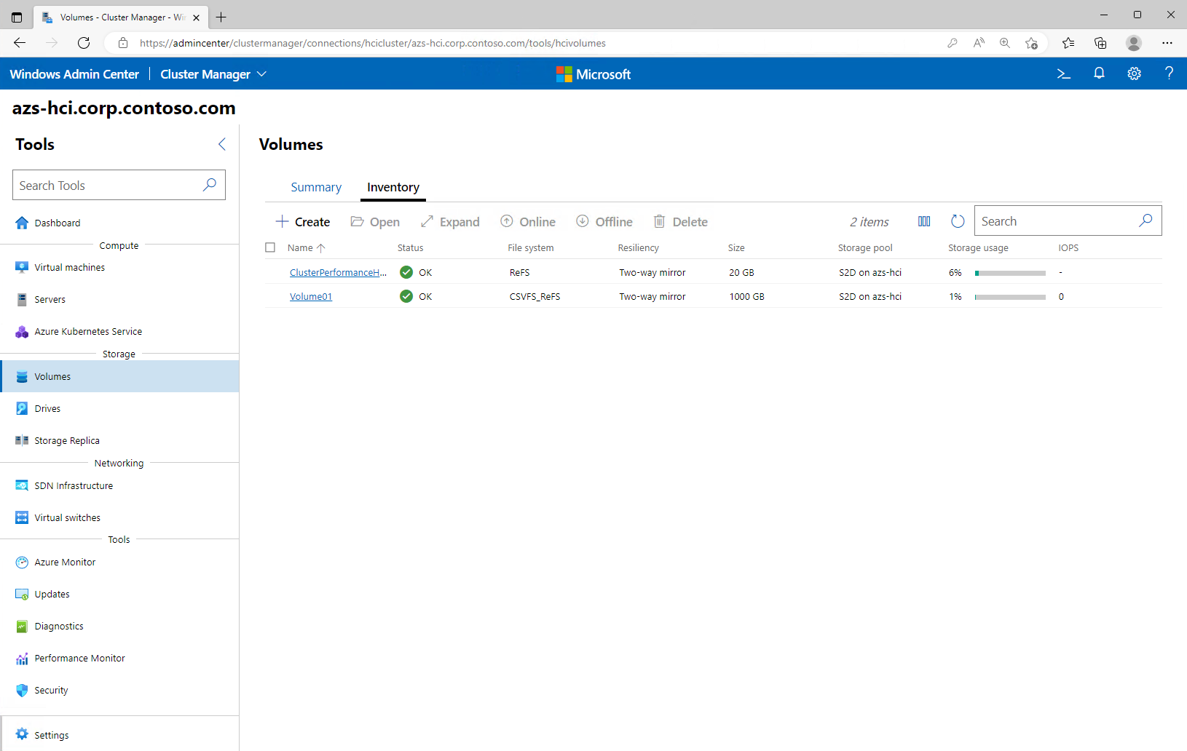This screenshot has height=751, width=1187.
Task: Click Create to add a volume
Action: coord(303,222)
